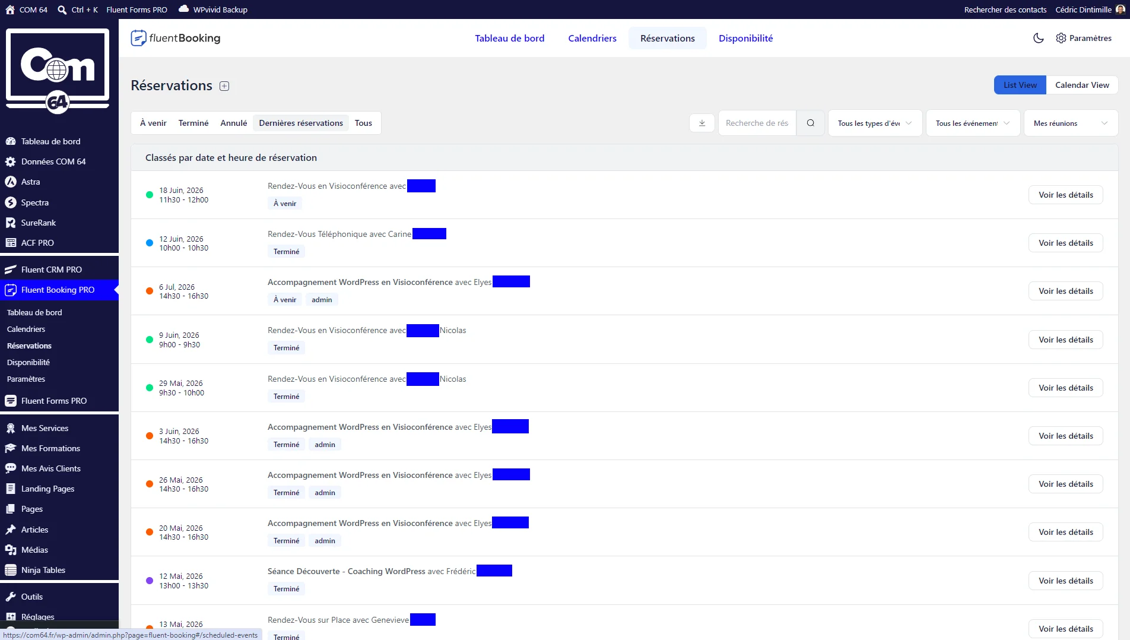Image resolution: width=1130 pixels, height=640 pixels.
Task: Open the Tableau de bord top navigation tab
Action: coord(509,38)
